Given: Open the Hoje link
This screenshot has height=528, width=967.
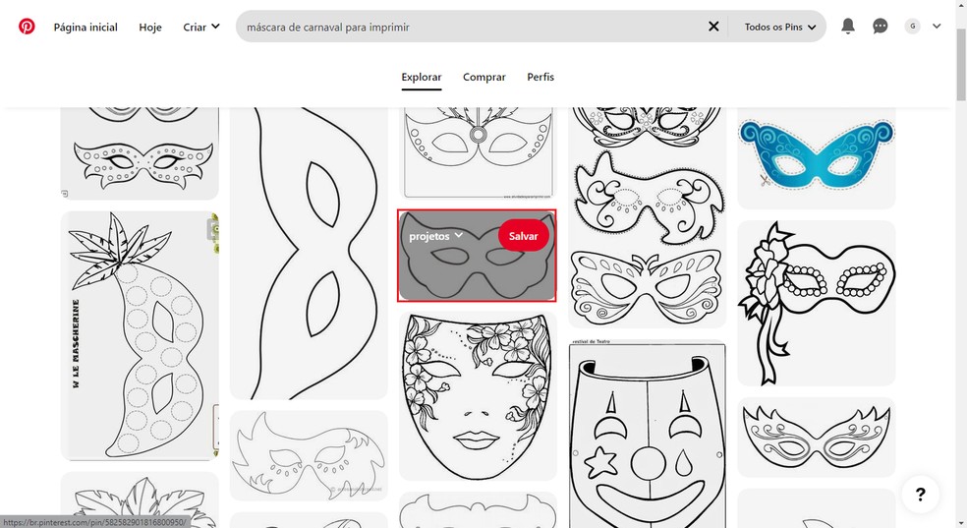Looking at the screenshot, I should (150, 27).
